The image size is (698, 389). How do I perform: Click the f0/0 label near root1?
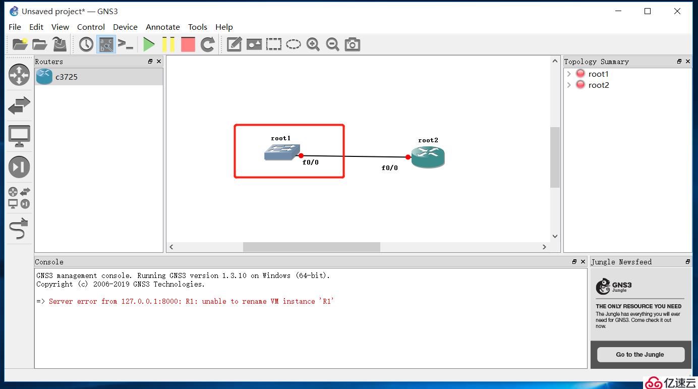(311, 162)
